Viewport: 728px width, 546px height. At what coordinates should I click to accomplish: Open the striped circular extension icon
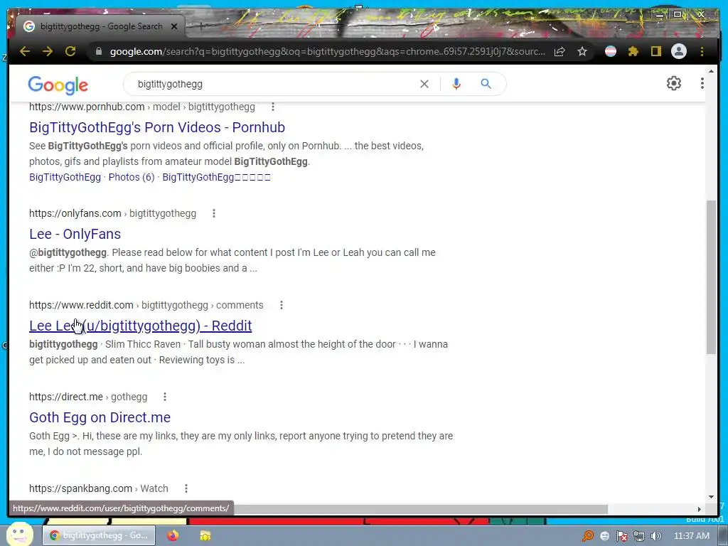[611, 51]
